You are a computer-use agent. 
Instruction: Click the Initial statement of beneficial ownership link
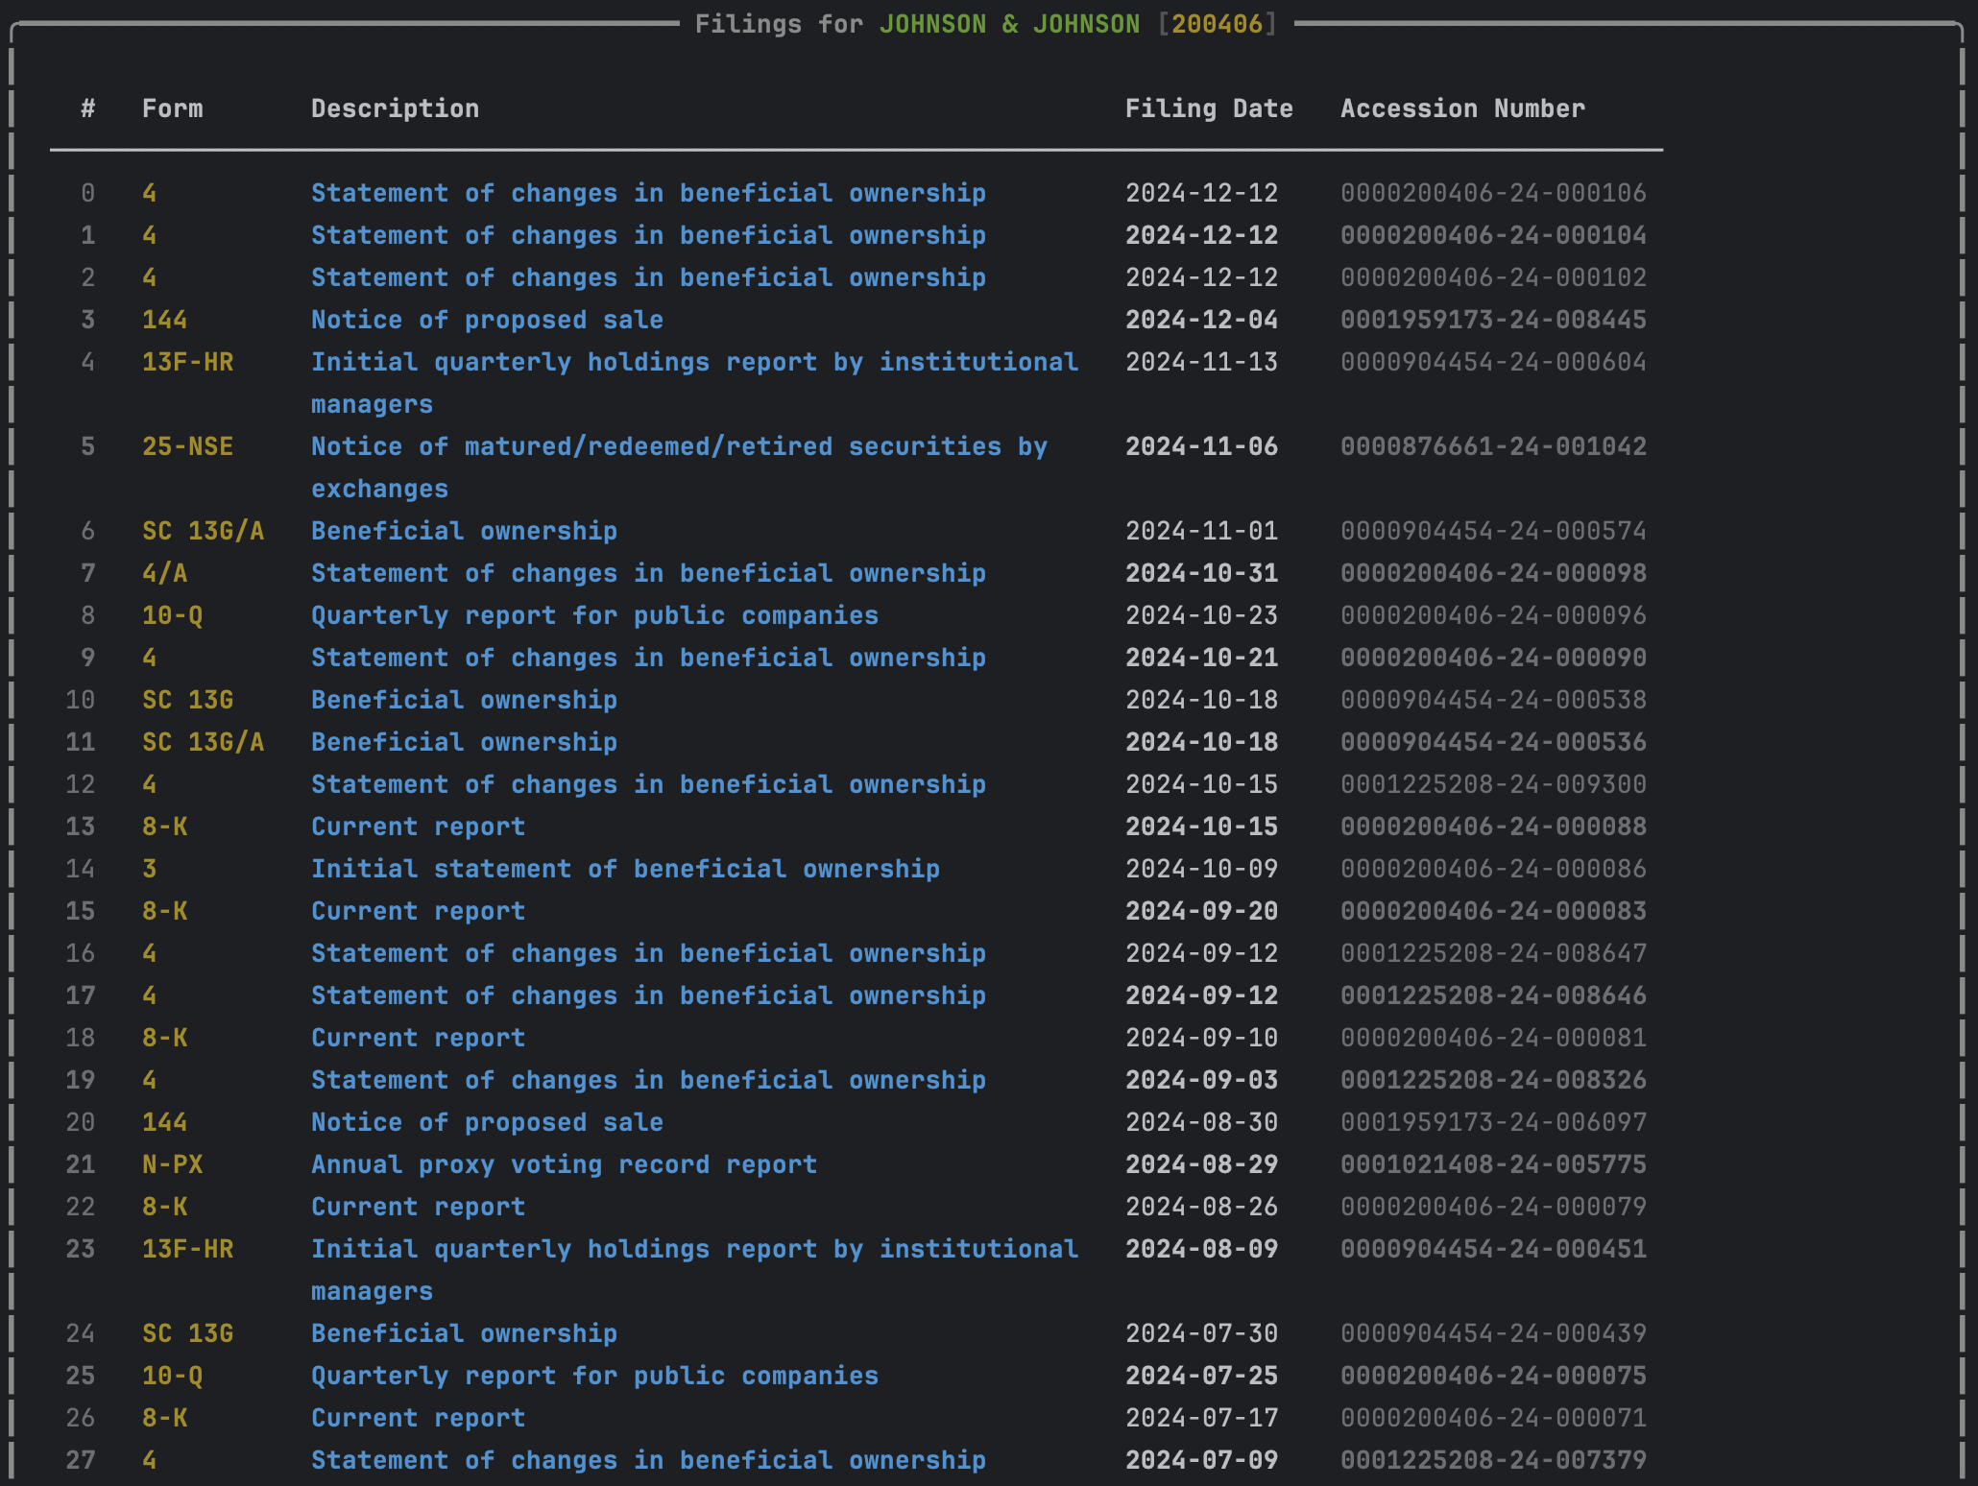(625, 869)
